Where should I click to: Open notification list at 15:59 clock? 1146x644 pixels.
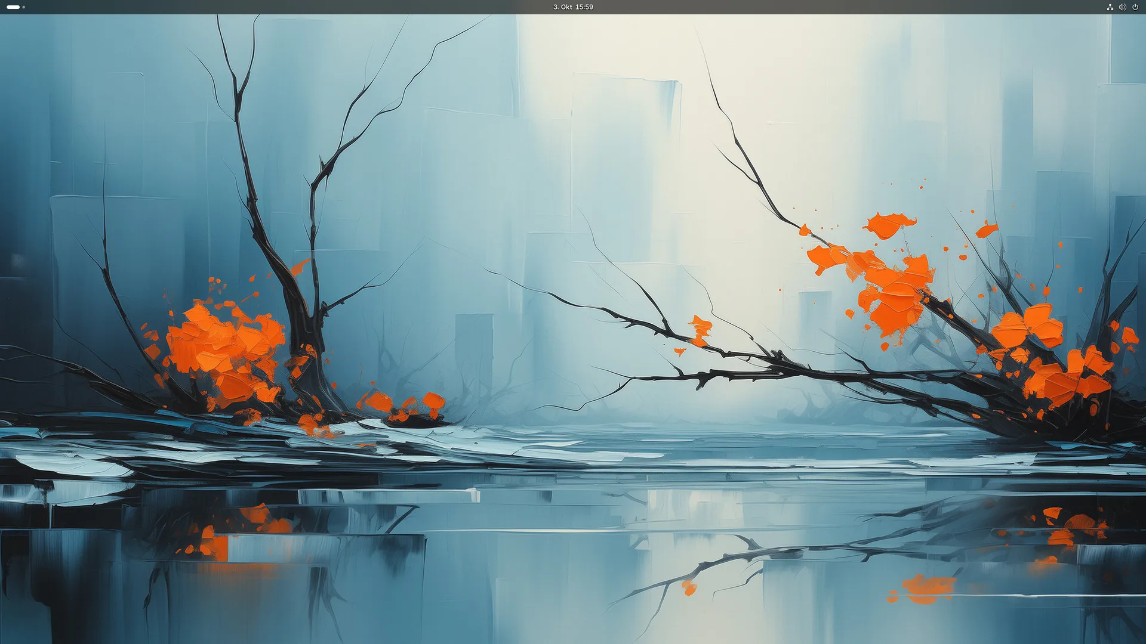point(584,7)
